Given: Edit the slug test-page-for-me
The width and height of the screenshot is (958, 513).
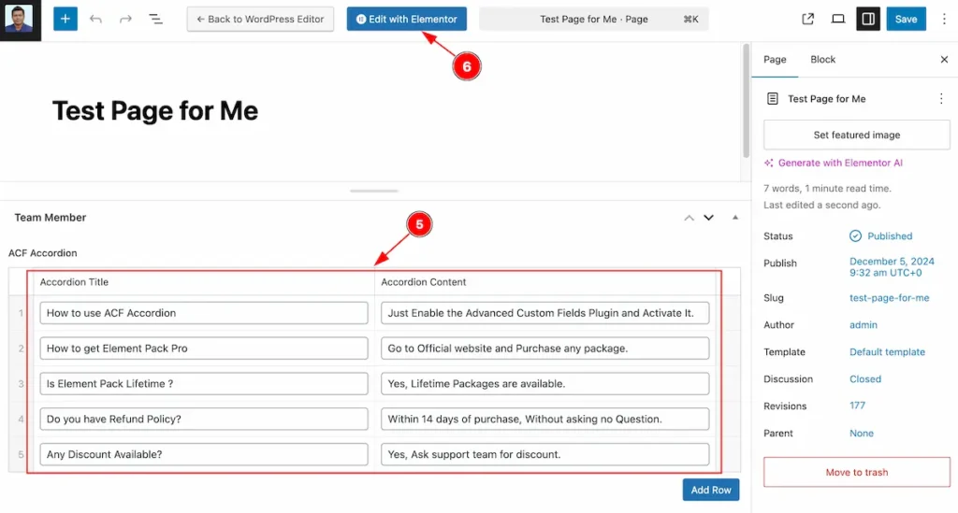Looking at the screenshot, I should coord(889,298).
